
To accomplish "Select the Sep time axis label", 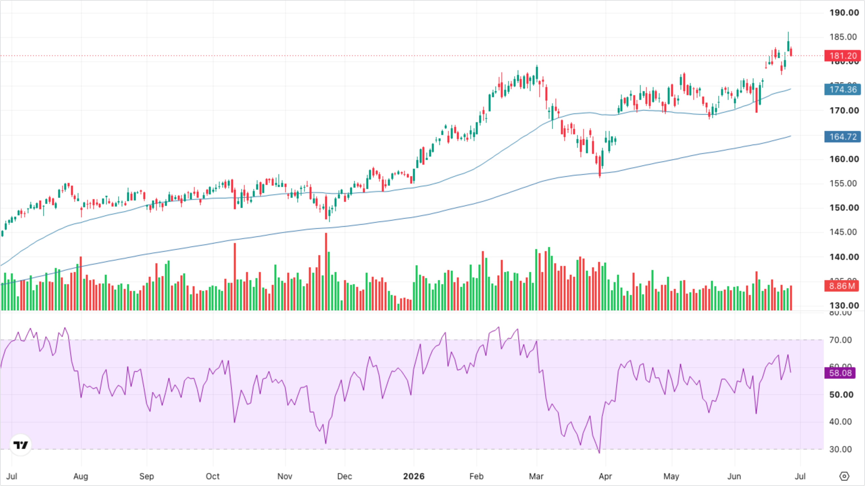I will pos(146,476).
